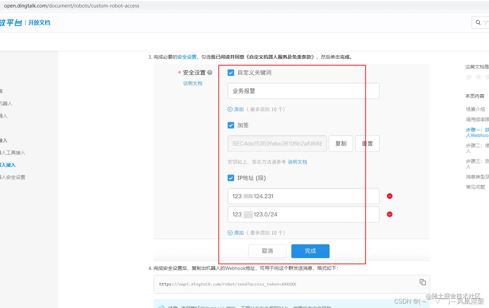Click the ⊕添加 icon below the keyword field

pyautogui.click(x=230, y=109)
